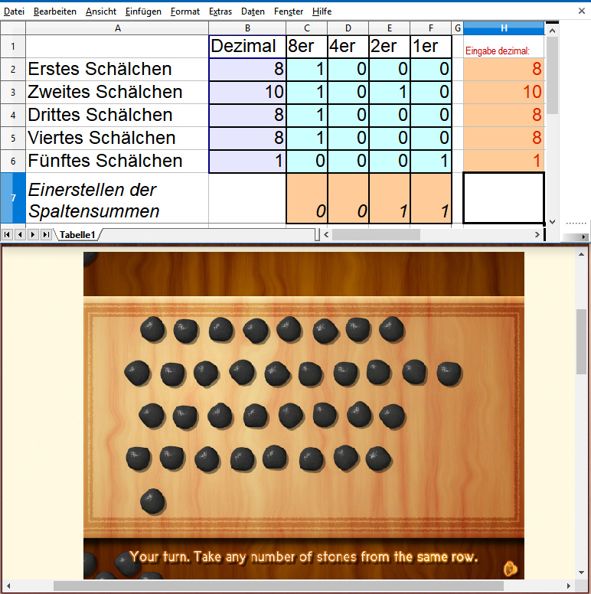Select row header 1
Viewport: 591px width, 594px height.
13,46
